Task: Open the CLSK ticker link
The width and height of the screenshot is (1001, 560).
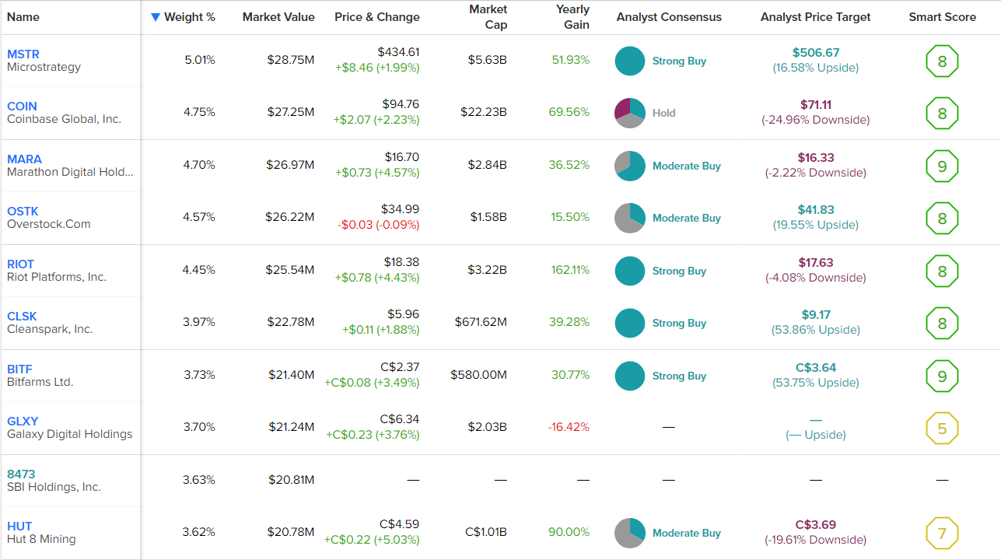Action: pos(22,317)
